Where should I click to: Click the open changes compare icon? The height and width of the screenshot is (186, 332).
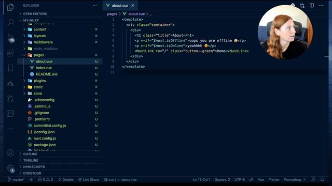(x=302, y=6)
